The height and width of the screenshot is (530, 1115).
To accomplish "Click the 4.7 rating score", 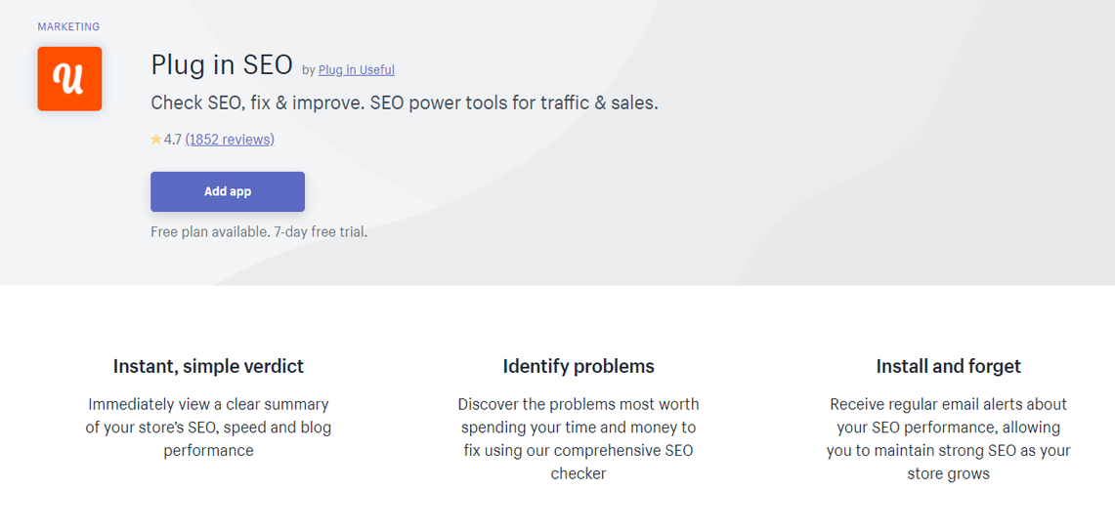I will tap(173, 140).
